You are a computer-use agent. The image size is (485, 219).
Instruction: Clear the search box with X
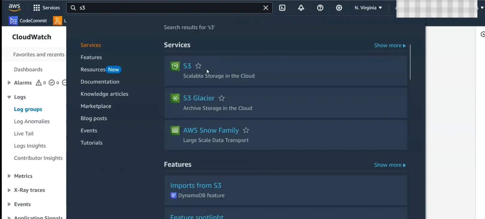(266, 8)
